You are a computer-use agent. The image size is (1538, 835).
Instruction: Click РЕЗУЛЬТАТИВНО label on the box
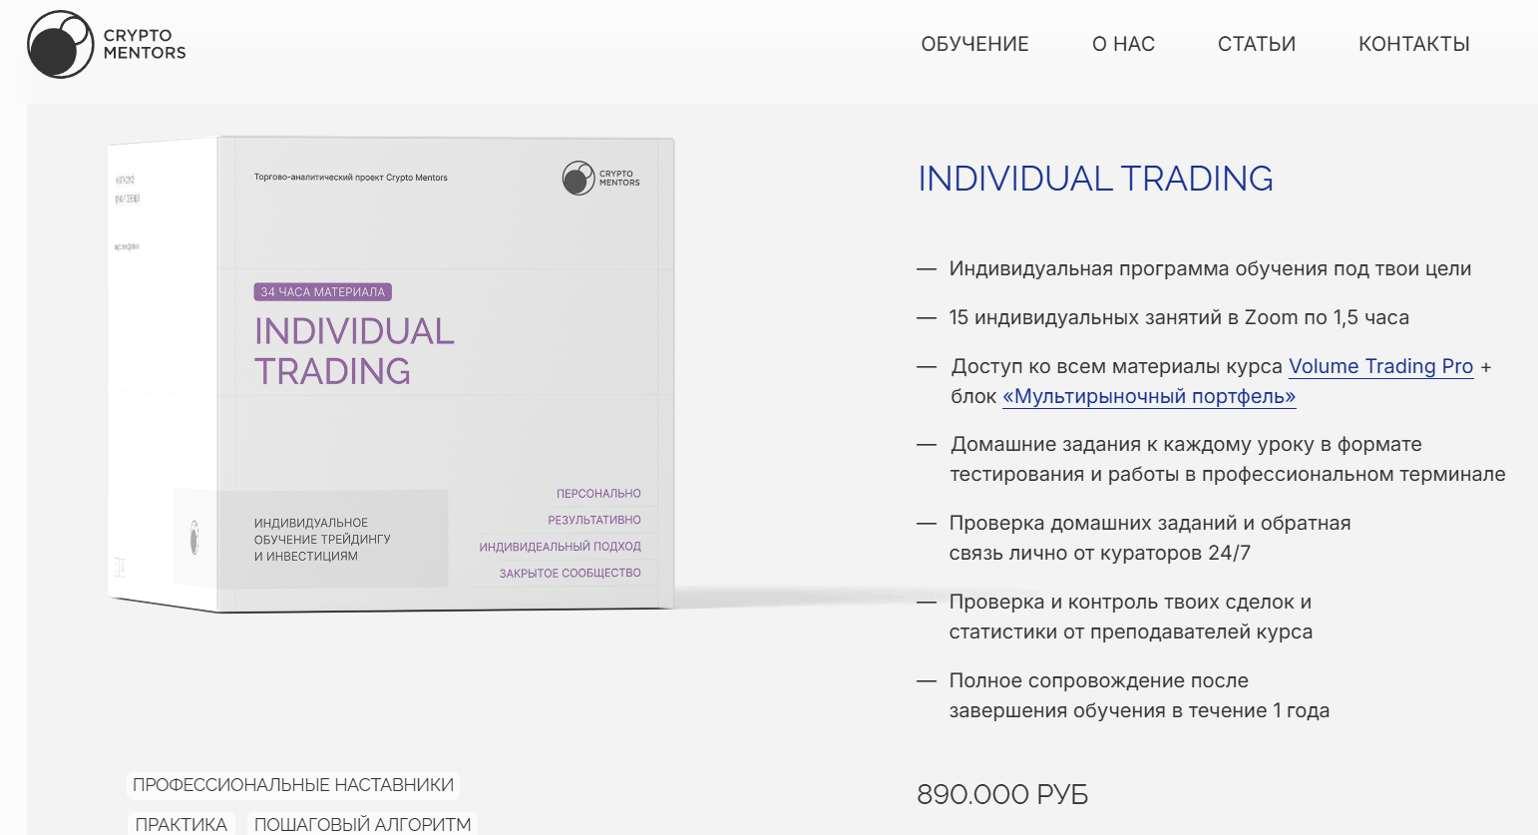pos(594,520)
